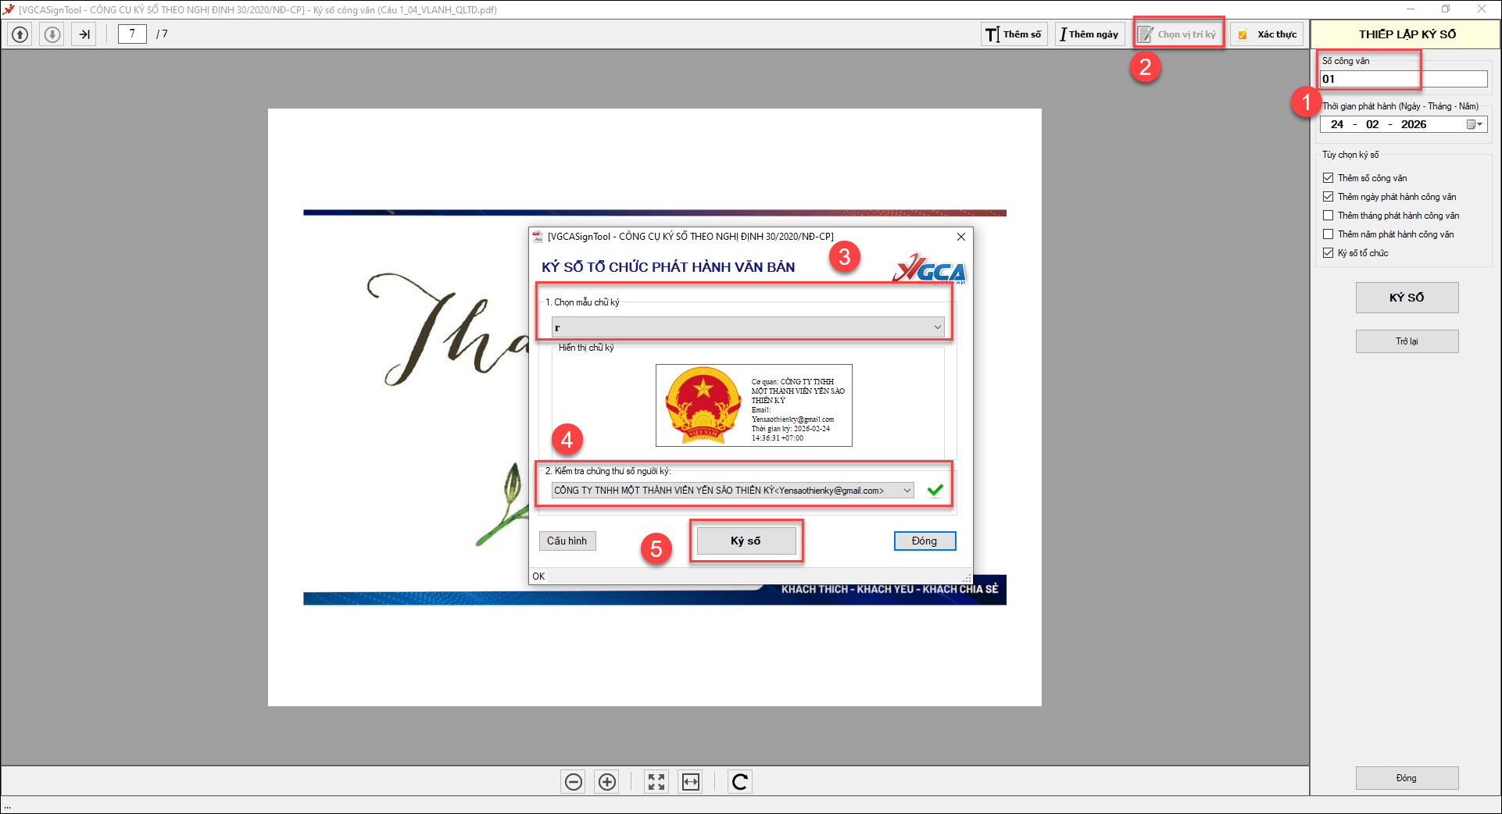Click the fit-to-page expand icon

pos(656,782)
